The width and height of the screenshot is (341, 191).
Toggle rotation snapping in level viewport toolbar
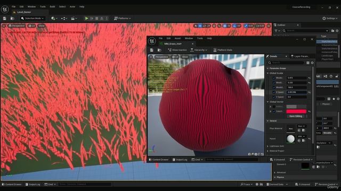click(234, 26)
